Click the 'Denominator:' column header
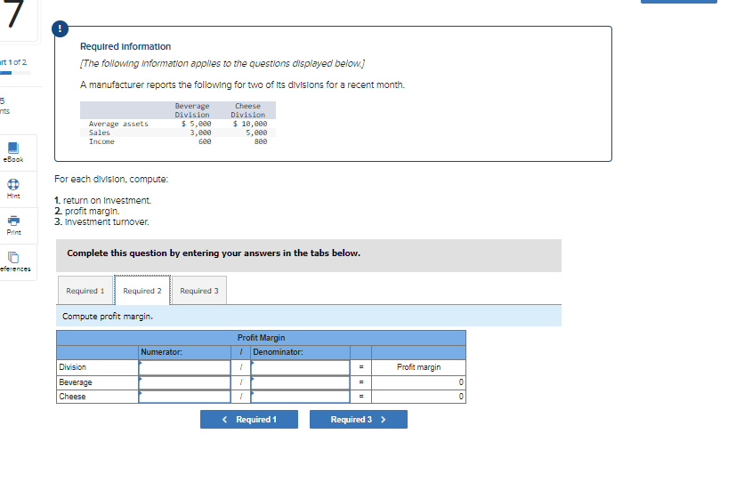 point(278,352)
